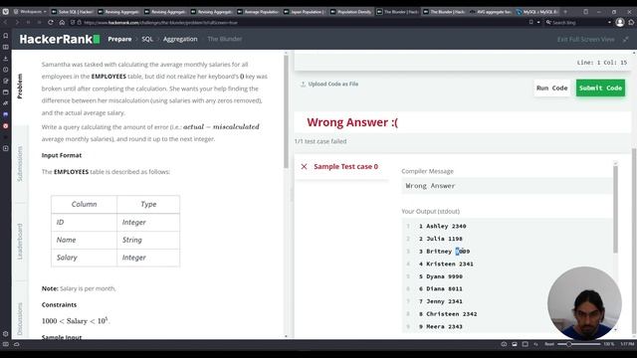Click the HackerRank logo
The image size is (637, 358).
pyautogui.click(x=60, y=39)
